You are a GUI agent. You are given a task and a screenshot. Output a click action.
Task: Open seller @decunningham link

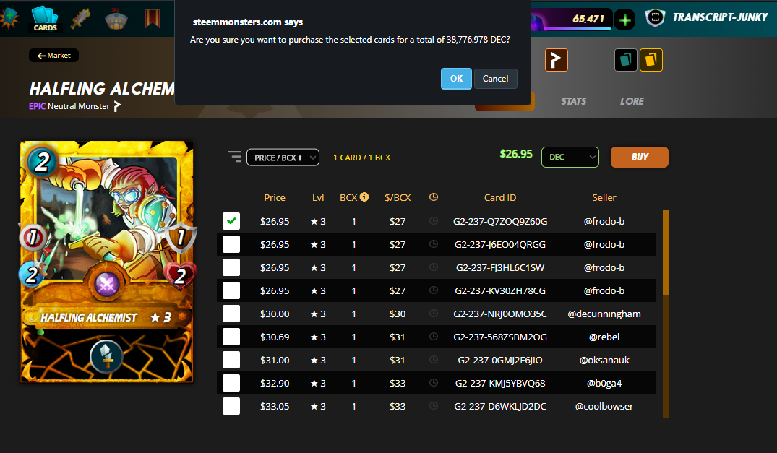[x=604, y=314]
